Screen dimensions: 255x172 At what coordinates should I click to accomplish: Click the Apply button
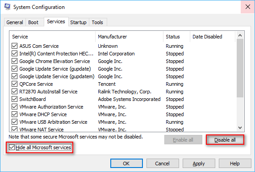[199, 164]
